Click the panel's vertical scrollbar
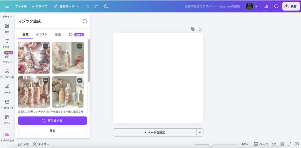Screen dimensions: 301x148 89,61
